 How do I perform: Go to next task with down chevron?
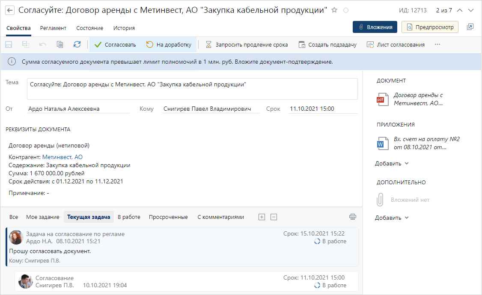(x=471, y=10)
